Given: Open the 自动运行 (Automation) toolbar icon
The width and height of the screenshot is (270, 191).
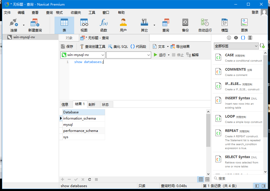Looking at the screenshot, I should click(x=205, y=25).
